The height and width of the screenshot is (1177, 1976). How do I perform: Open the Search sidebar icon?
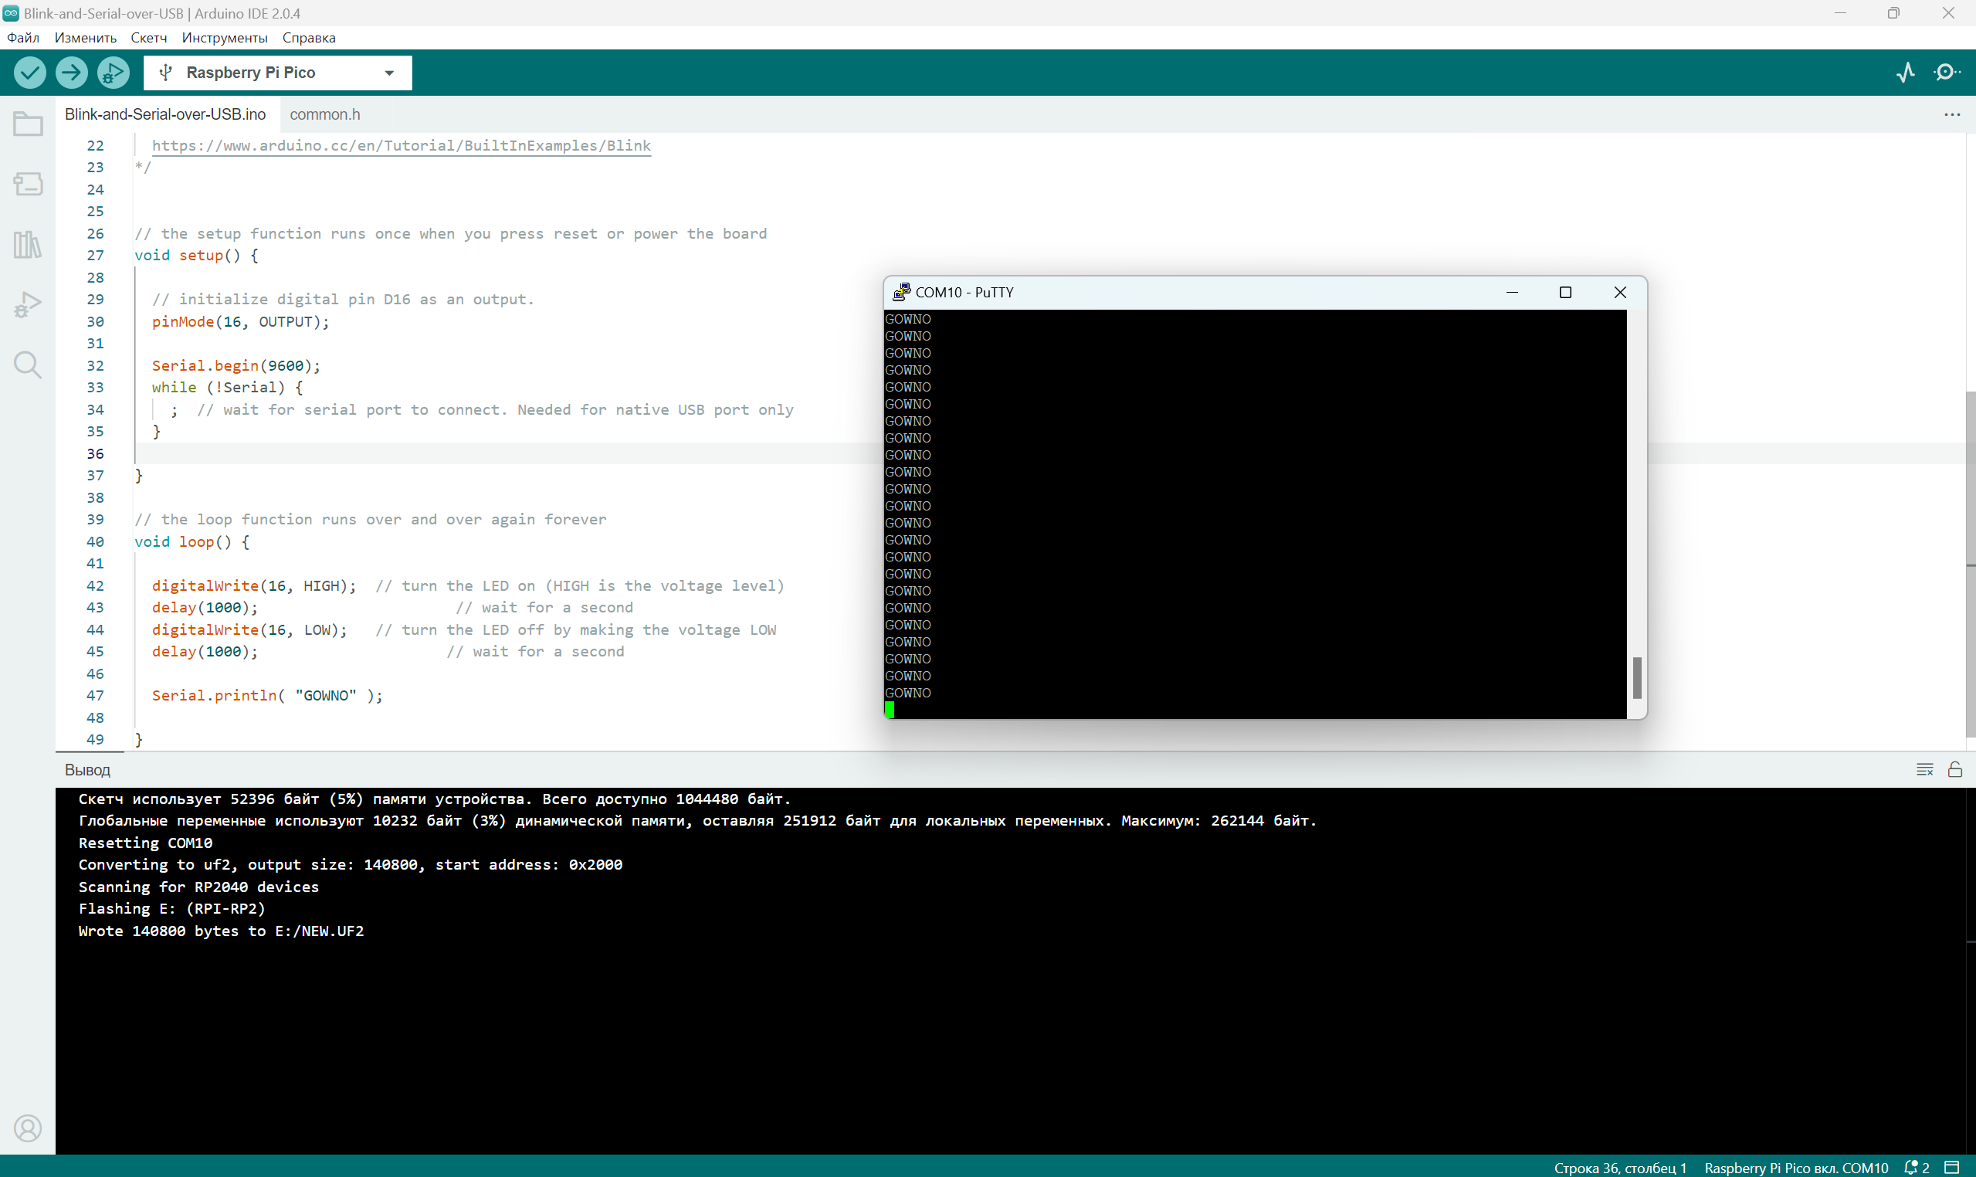[x=28, y=365]
